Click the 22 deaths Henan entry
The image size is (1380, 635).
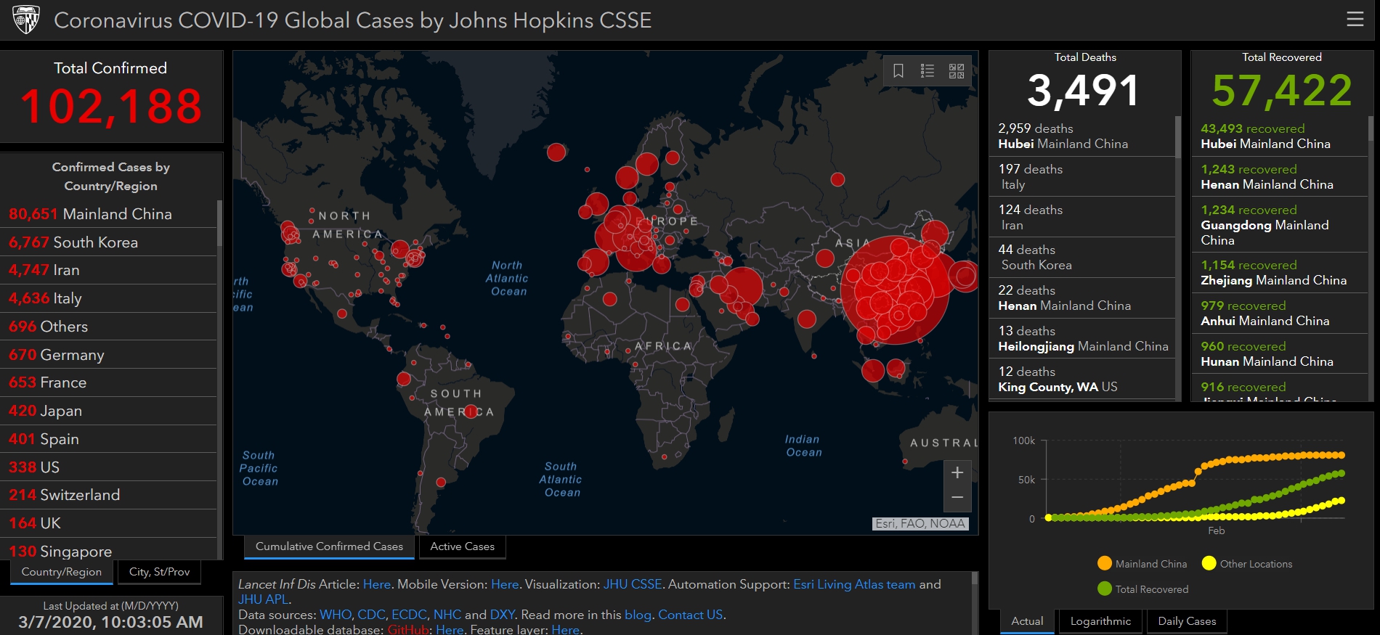pyautogui.click(x=1082, y=298)
